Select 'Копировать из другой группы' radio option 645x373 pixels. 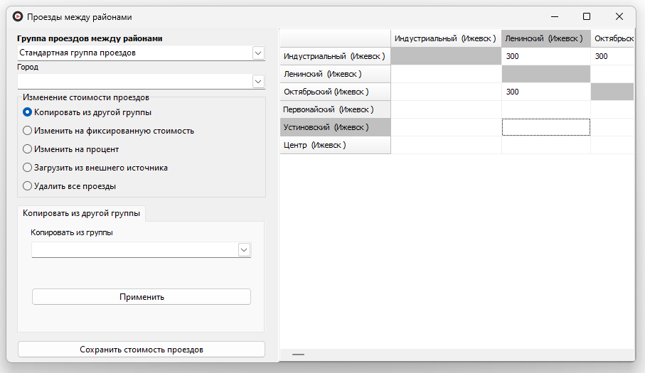(x=28, y=112)
